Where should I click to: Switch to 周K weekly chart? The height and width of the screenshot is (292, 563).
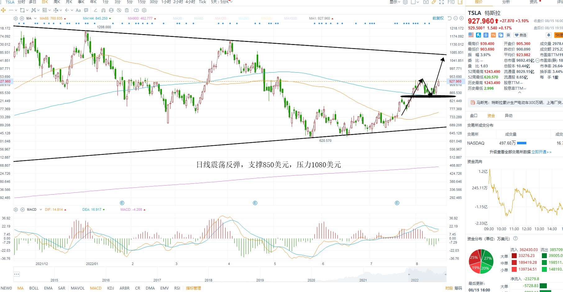[x=57, y=2]
